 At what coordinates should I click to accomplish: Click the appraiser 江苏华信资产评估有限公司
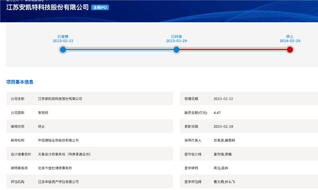click(x=58, y=182)
